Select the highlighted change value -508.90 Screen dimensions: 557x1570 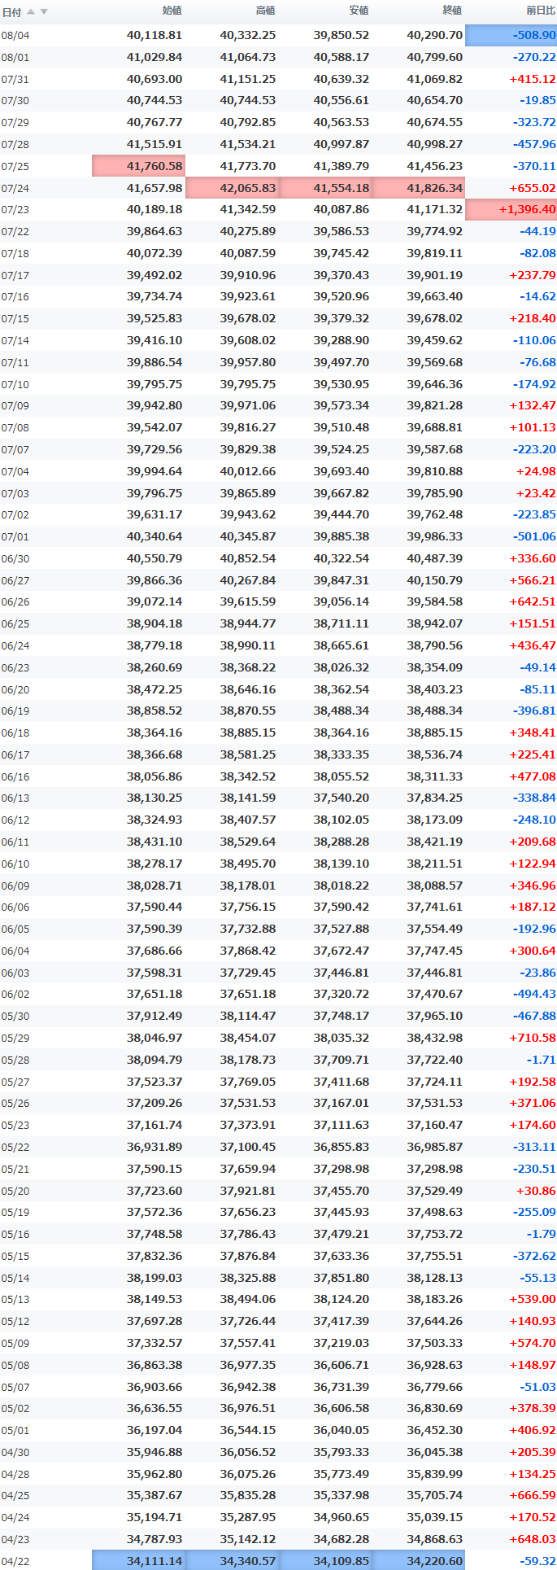[x=511, y=35]
